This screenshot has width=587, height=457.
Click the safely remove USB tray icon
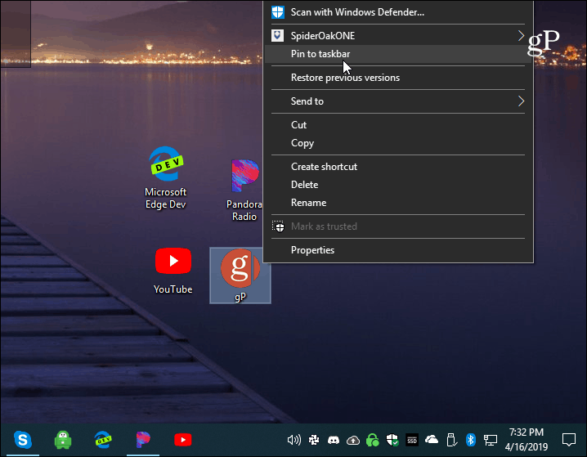451,440
